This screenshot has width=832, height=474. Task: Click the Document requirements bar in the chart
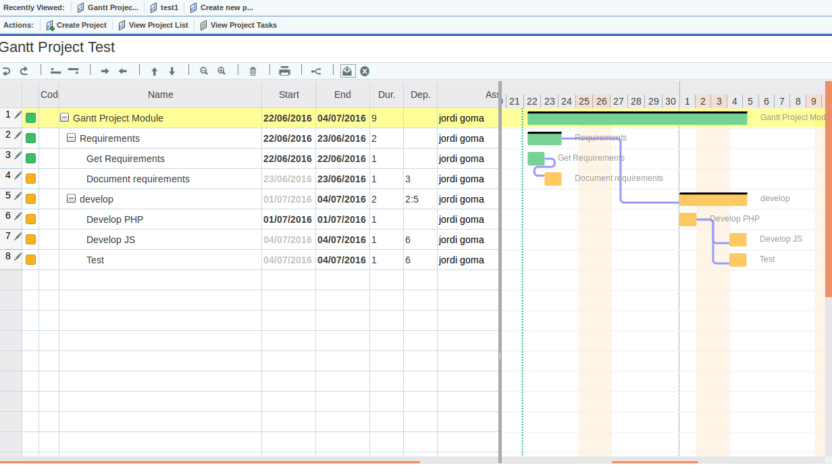(x=553, y=179)
